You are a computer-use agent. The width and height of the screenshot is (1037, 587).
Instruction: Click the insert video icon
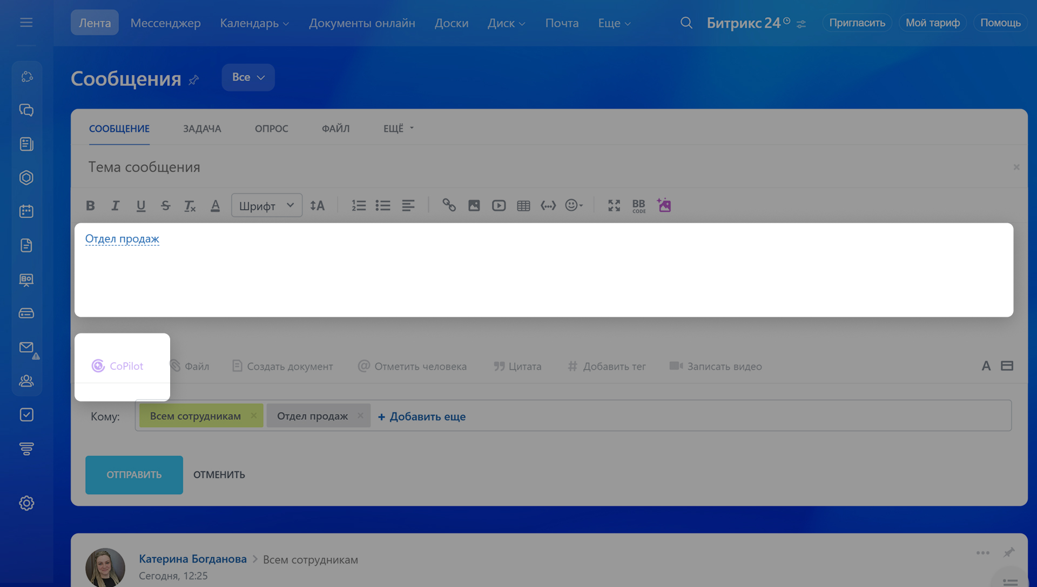[499, 205]
